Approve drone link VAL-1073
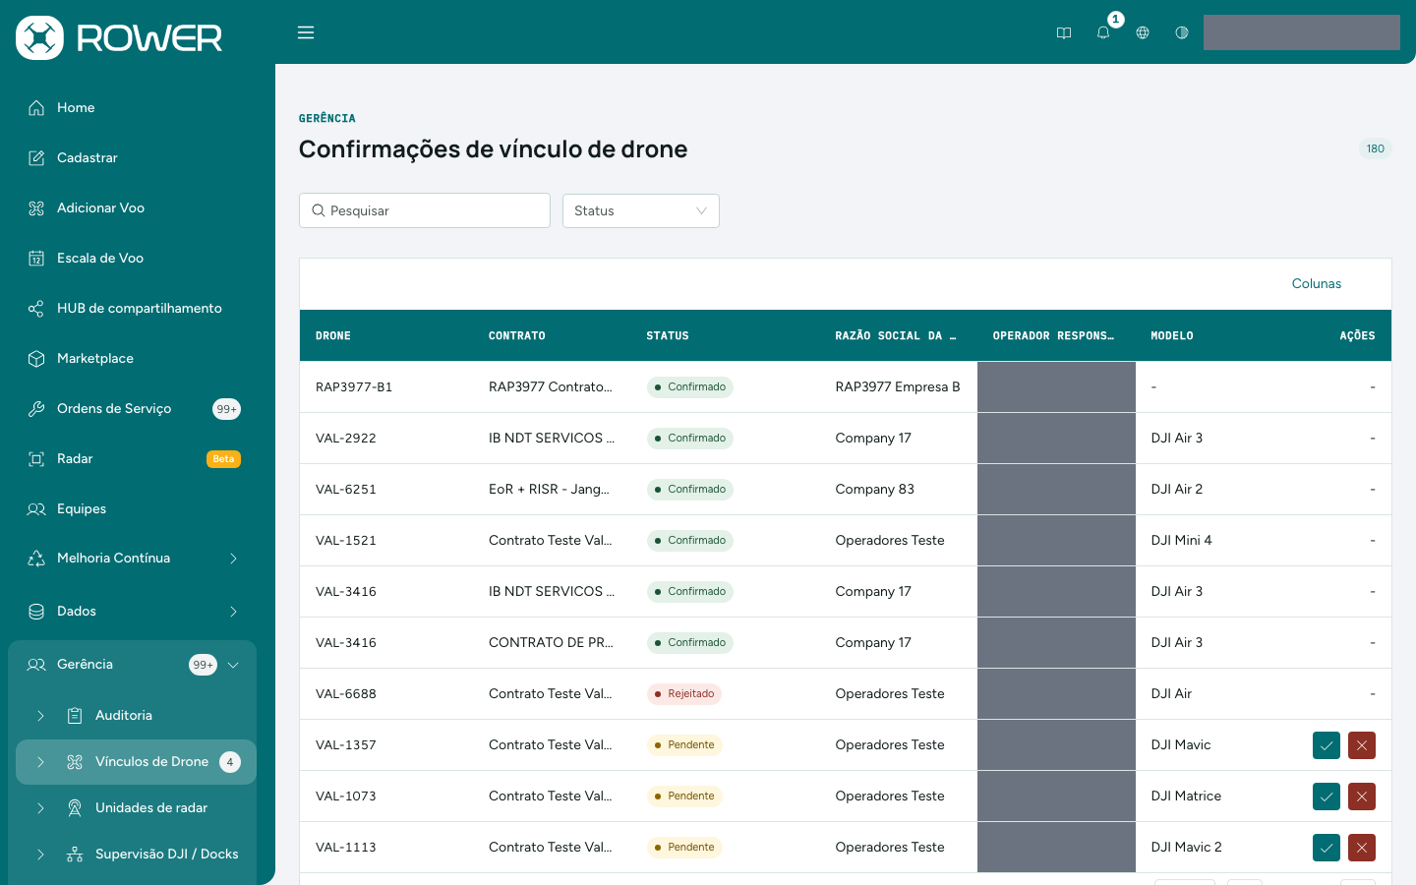1416x885 pixels. click(x=1327, y=796)
